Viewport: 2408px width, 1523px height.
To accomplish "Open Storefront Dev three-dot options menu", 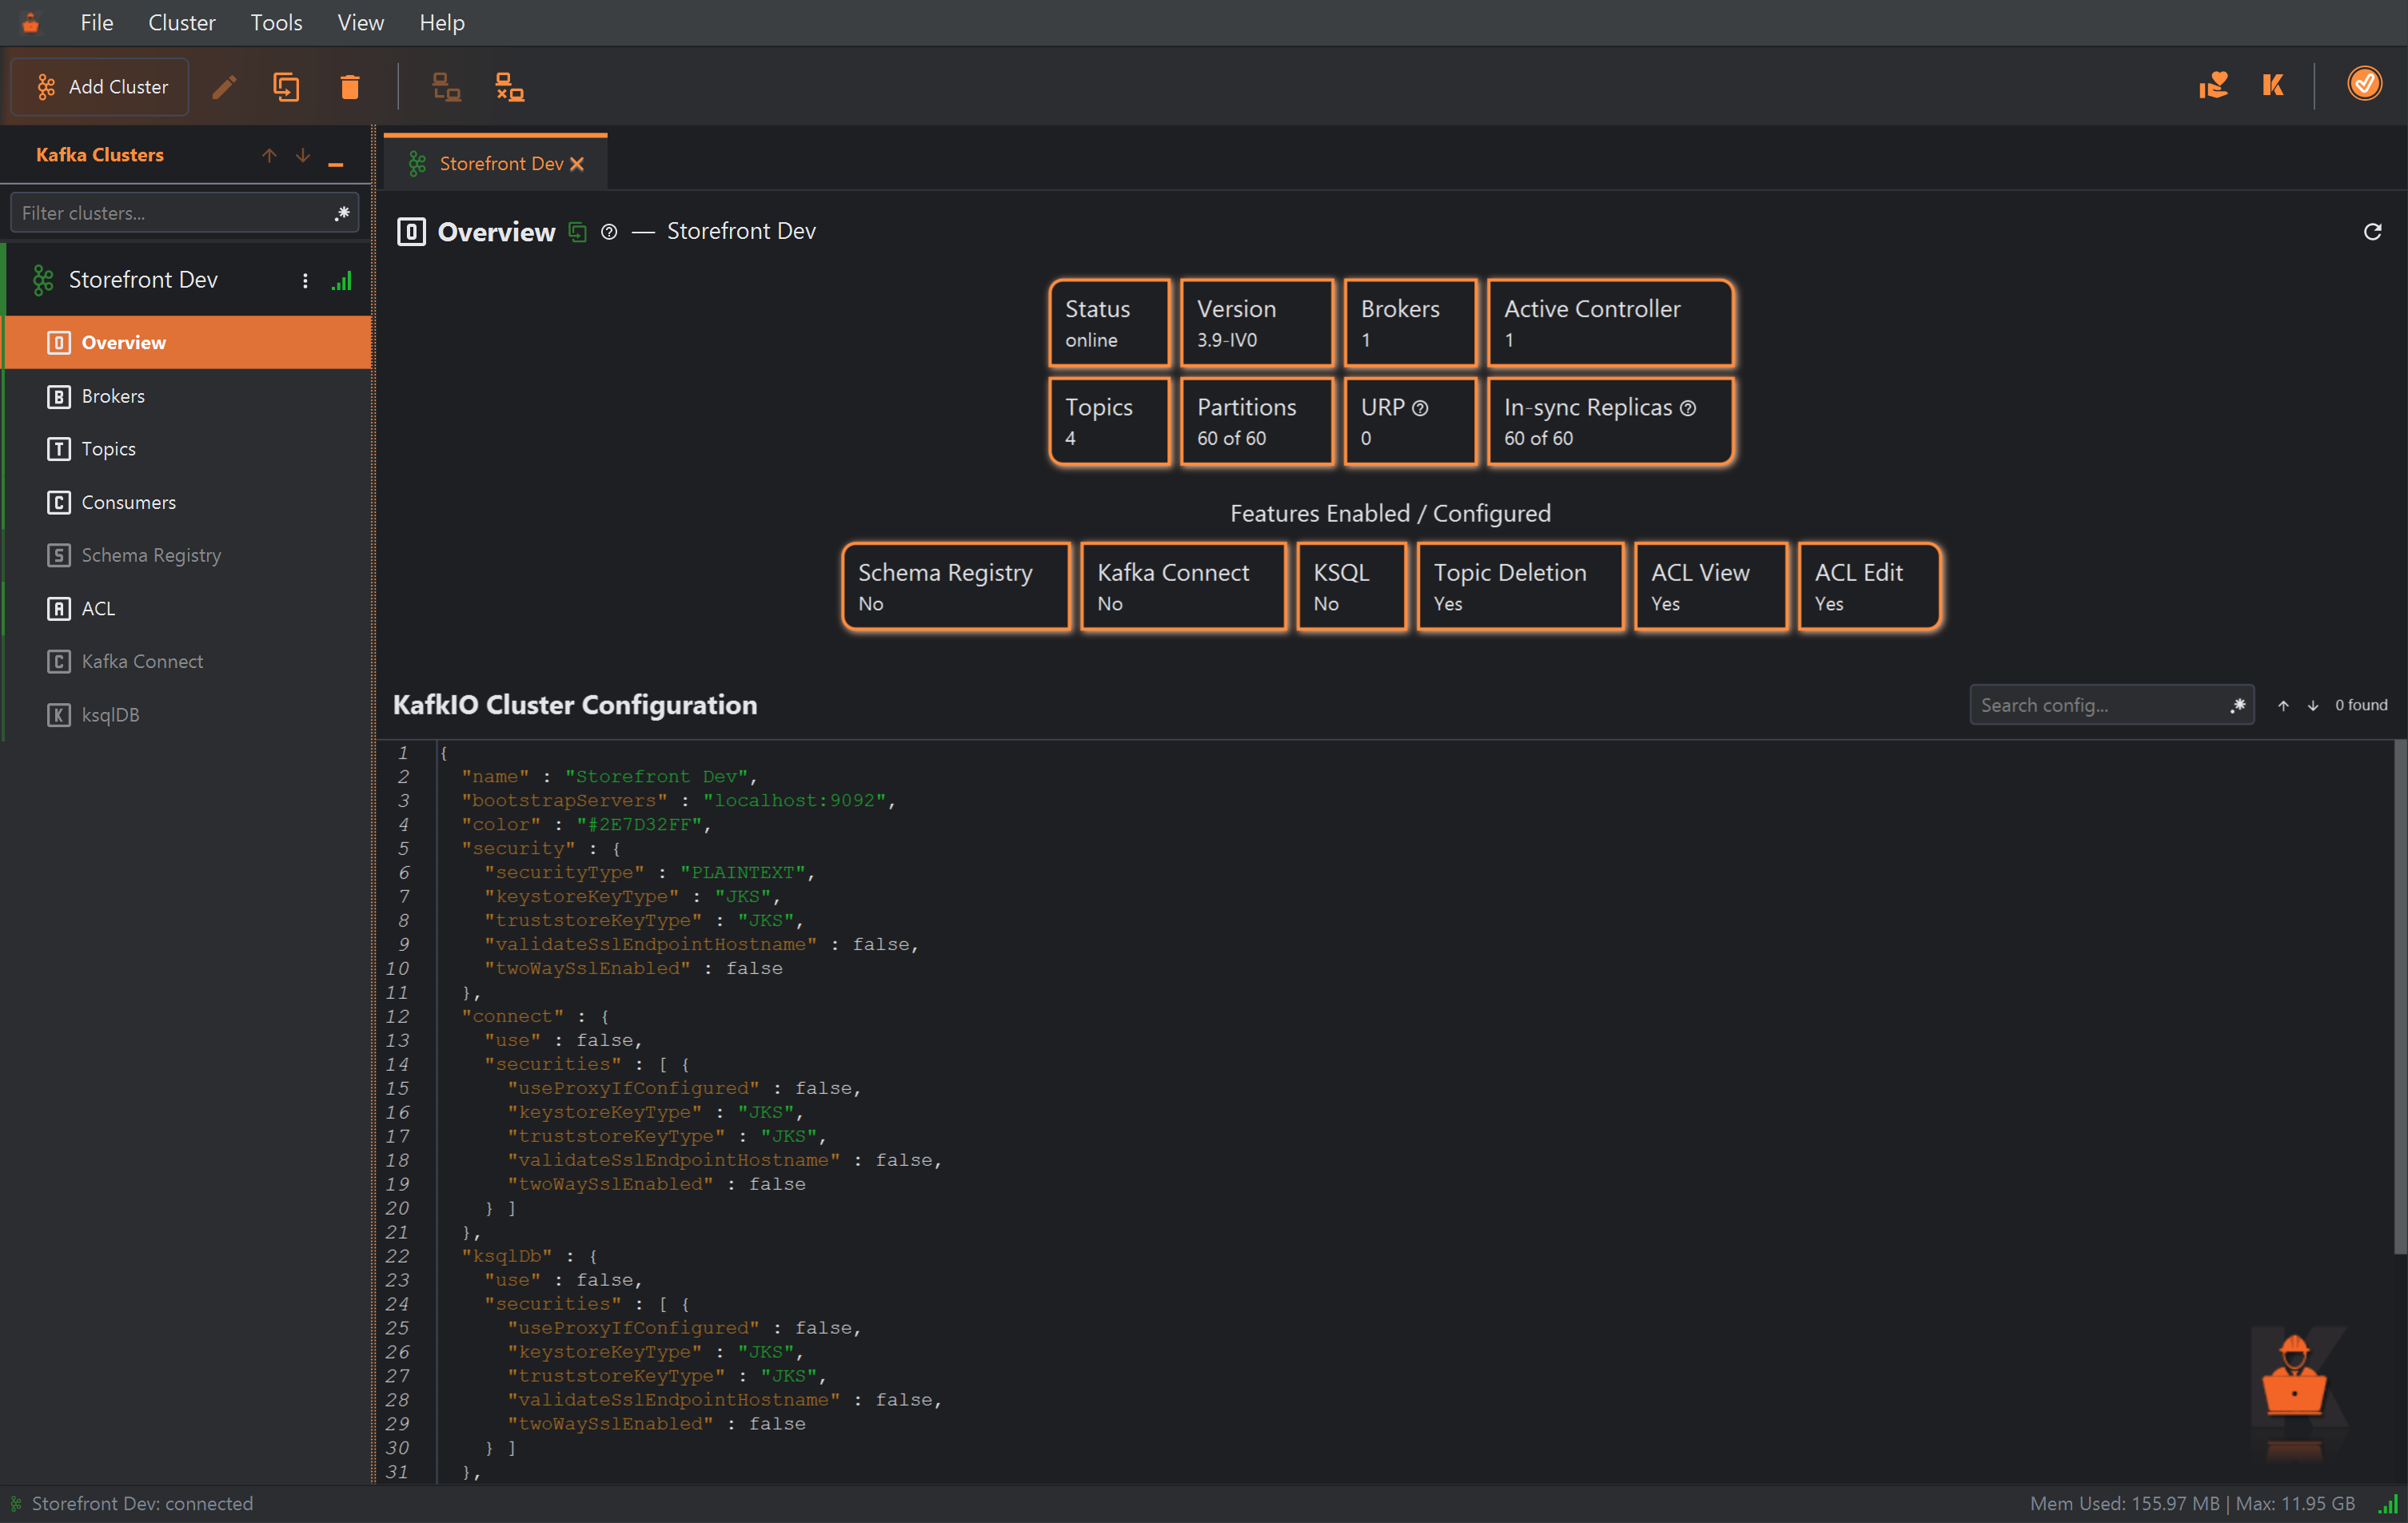I will [x=305, y=280].
